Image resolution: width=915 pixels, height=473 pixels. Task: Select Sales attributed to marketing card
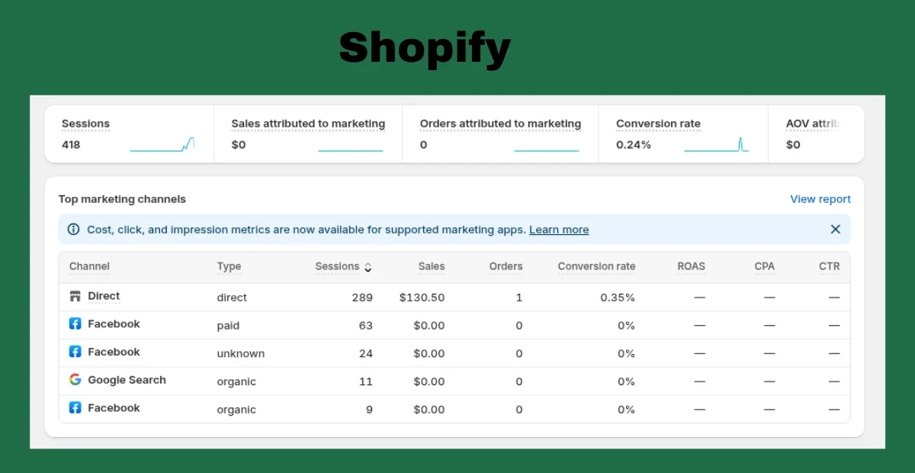308,134
